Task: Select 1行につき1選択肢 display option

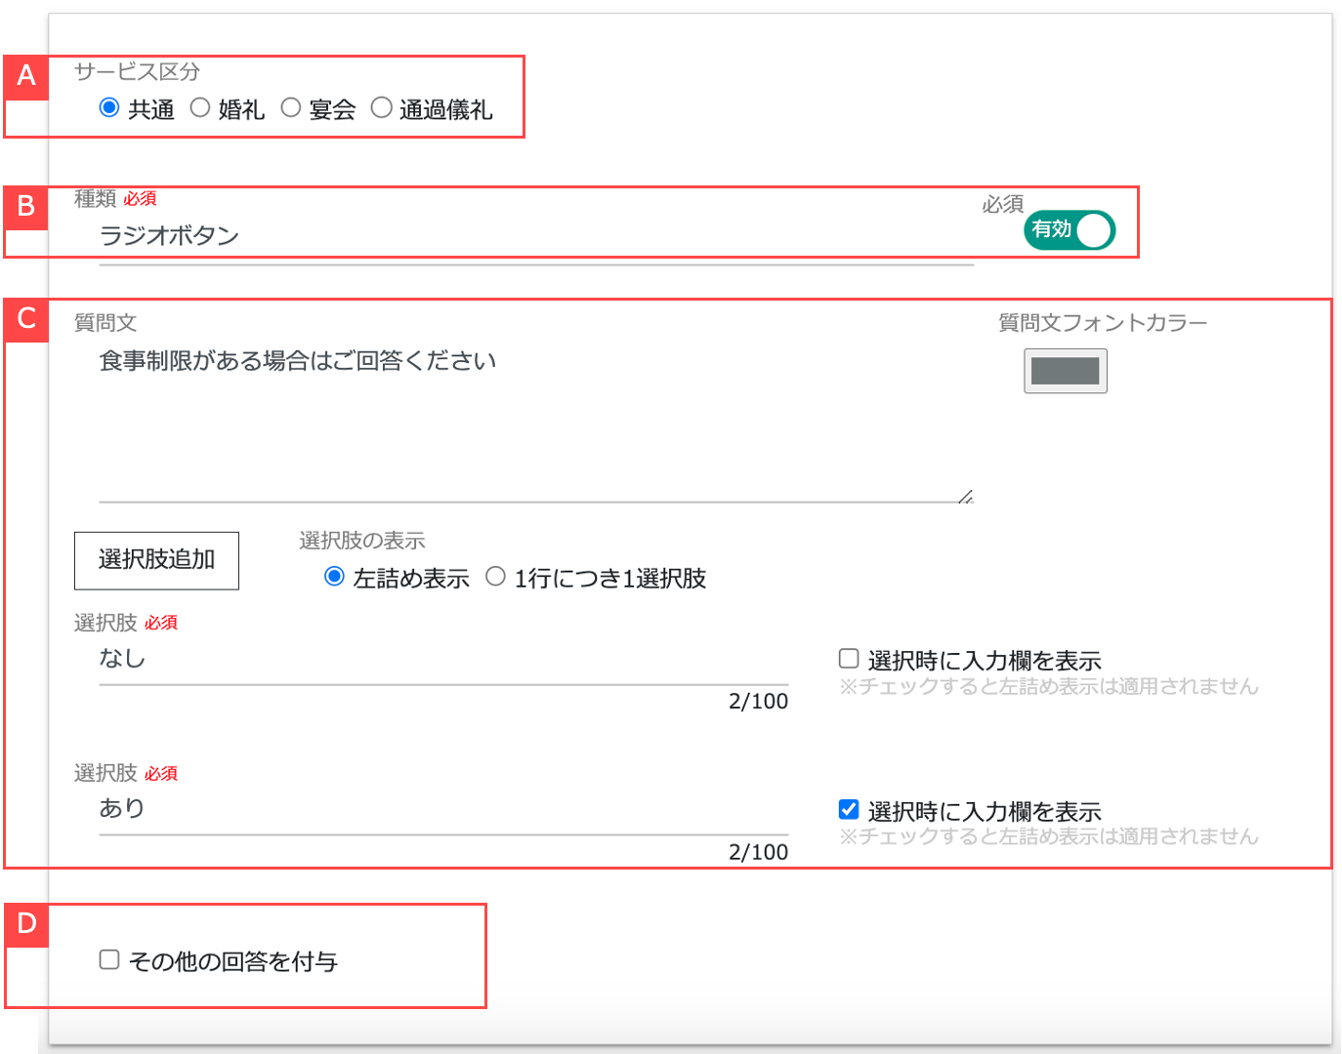Action: [x=496, y=576]
